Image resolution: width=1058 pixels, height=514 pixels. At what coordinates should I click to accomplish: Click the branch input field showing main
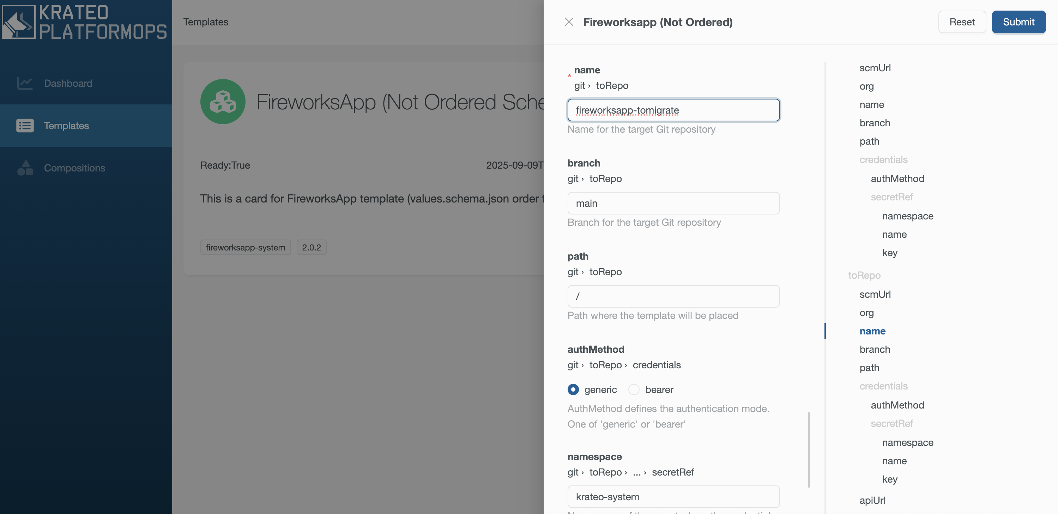coord(673,204)
